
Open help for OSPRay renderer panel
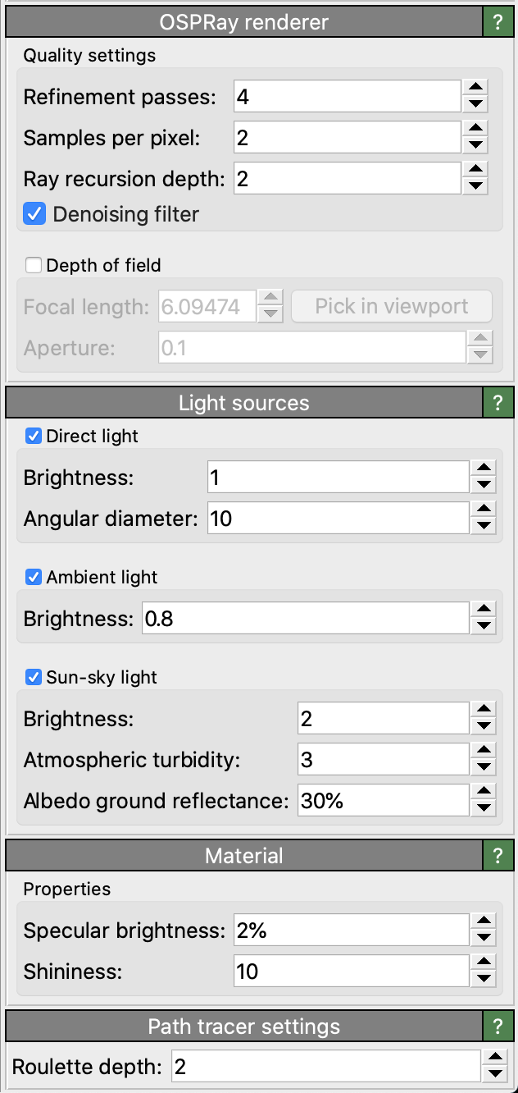[498, 23]
